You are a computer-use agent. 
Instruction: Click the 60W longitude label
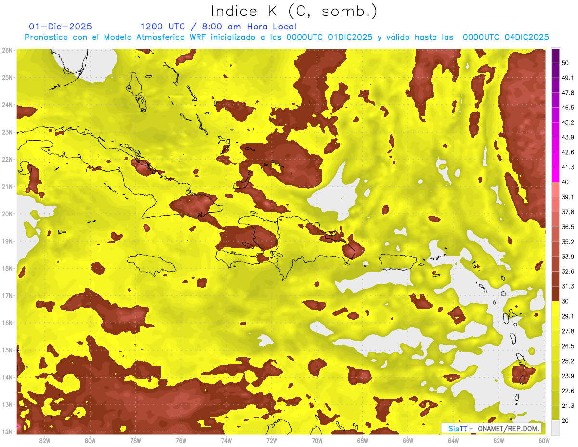click(x=544, y=440)
